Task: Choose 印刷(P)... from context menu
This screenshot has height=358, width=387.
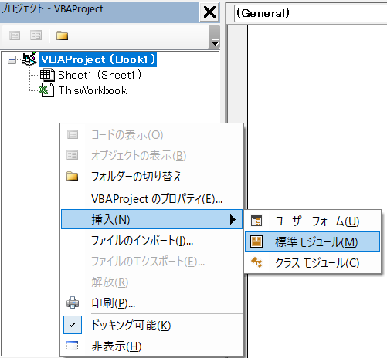Action: click(x=152, y=303)
